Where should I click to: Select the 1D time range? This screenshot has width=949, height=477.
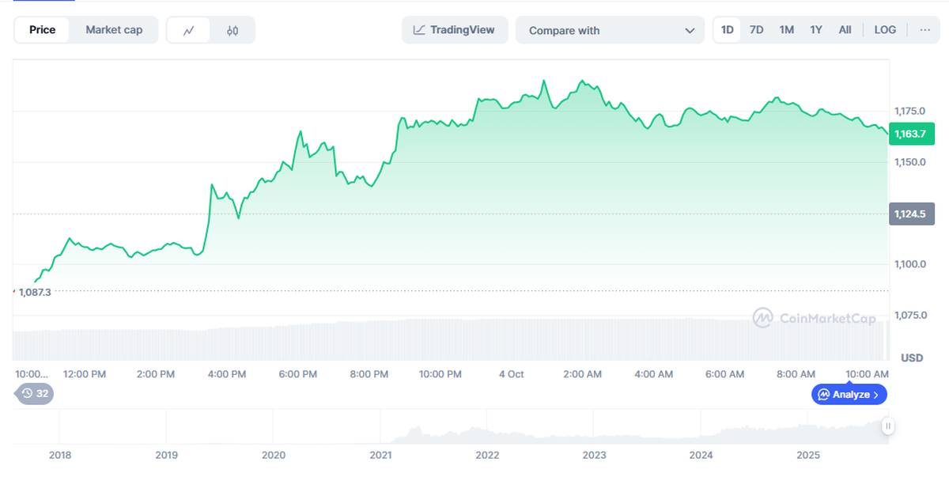click(x=728, y=30)
